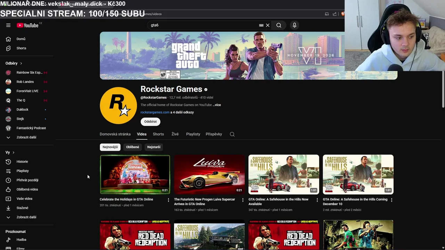Clear the search box with X
Viewport: 445px width, 250px height.
click(x=268, y=25)
